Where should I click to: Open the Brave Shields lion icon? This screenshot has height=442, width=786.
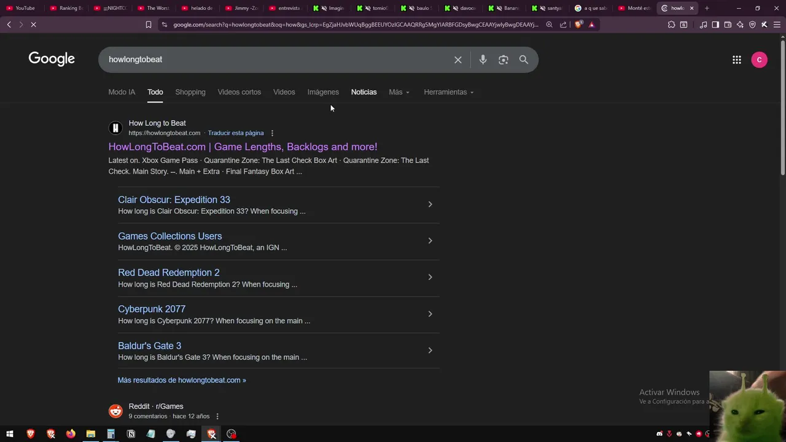point(578,25)
